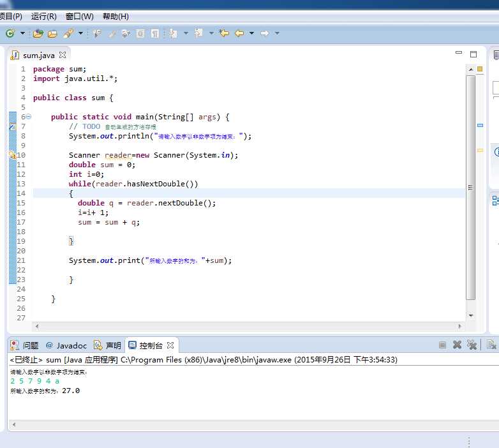This screenshot has width=499, height=448.
Task: Click the warning marker beside line 10
Action: (12, 155)
